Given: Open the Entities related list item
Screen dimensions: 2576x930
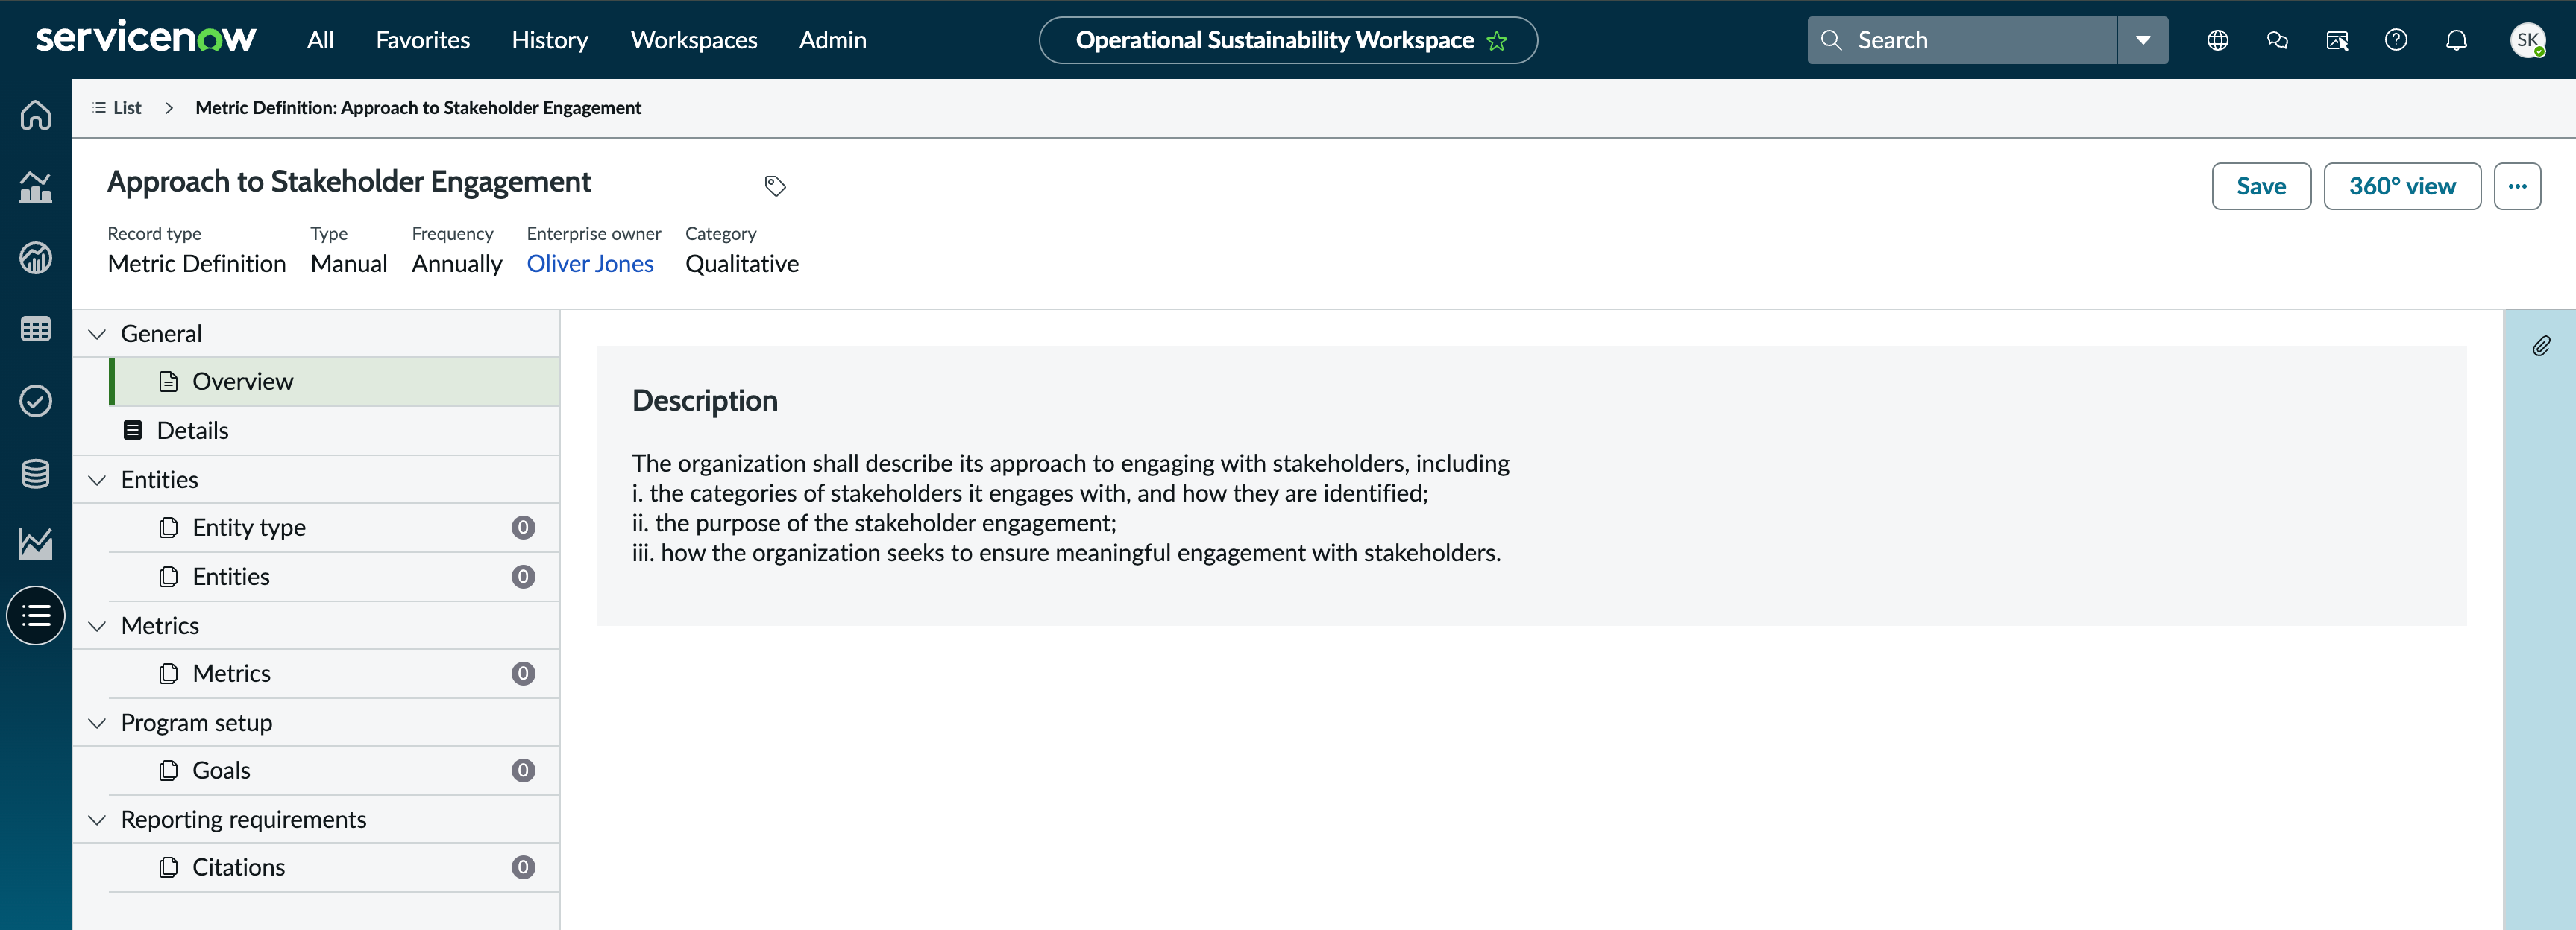Looking at the screenshot, I should [334, 576].
